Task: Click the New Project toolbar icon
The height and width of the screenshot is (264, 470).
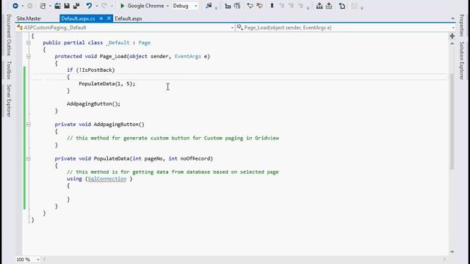Action: pos(43,6)
